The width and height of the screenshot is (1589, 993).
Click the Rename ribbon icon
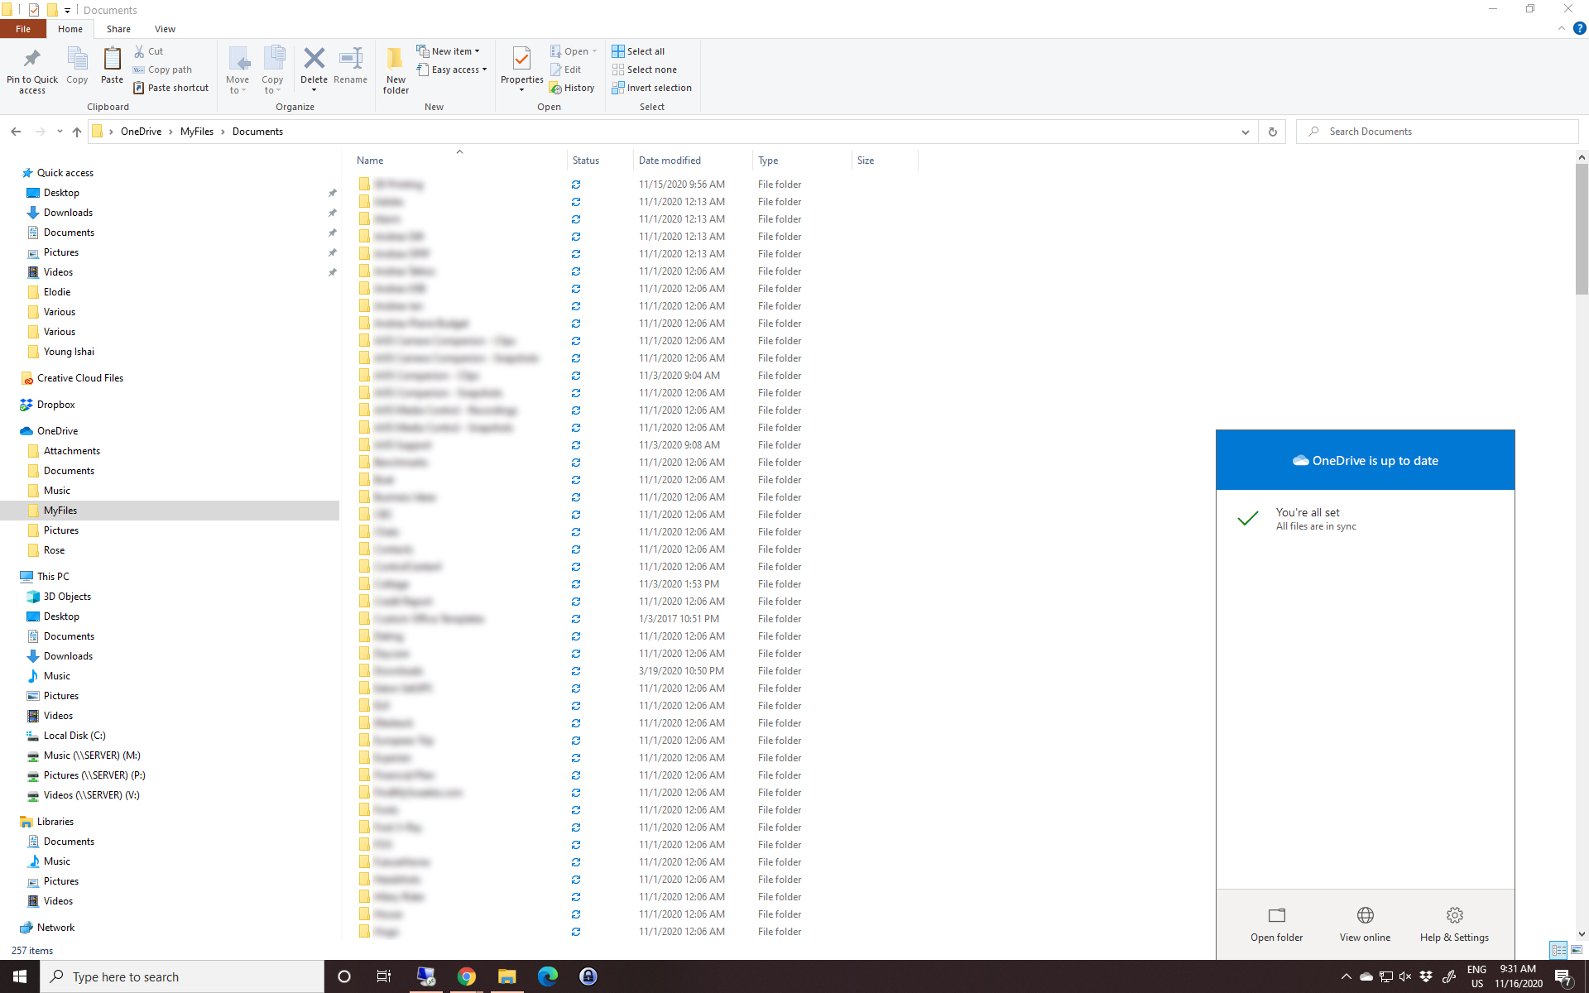coord(350,60)
